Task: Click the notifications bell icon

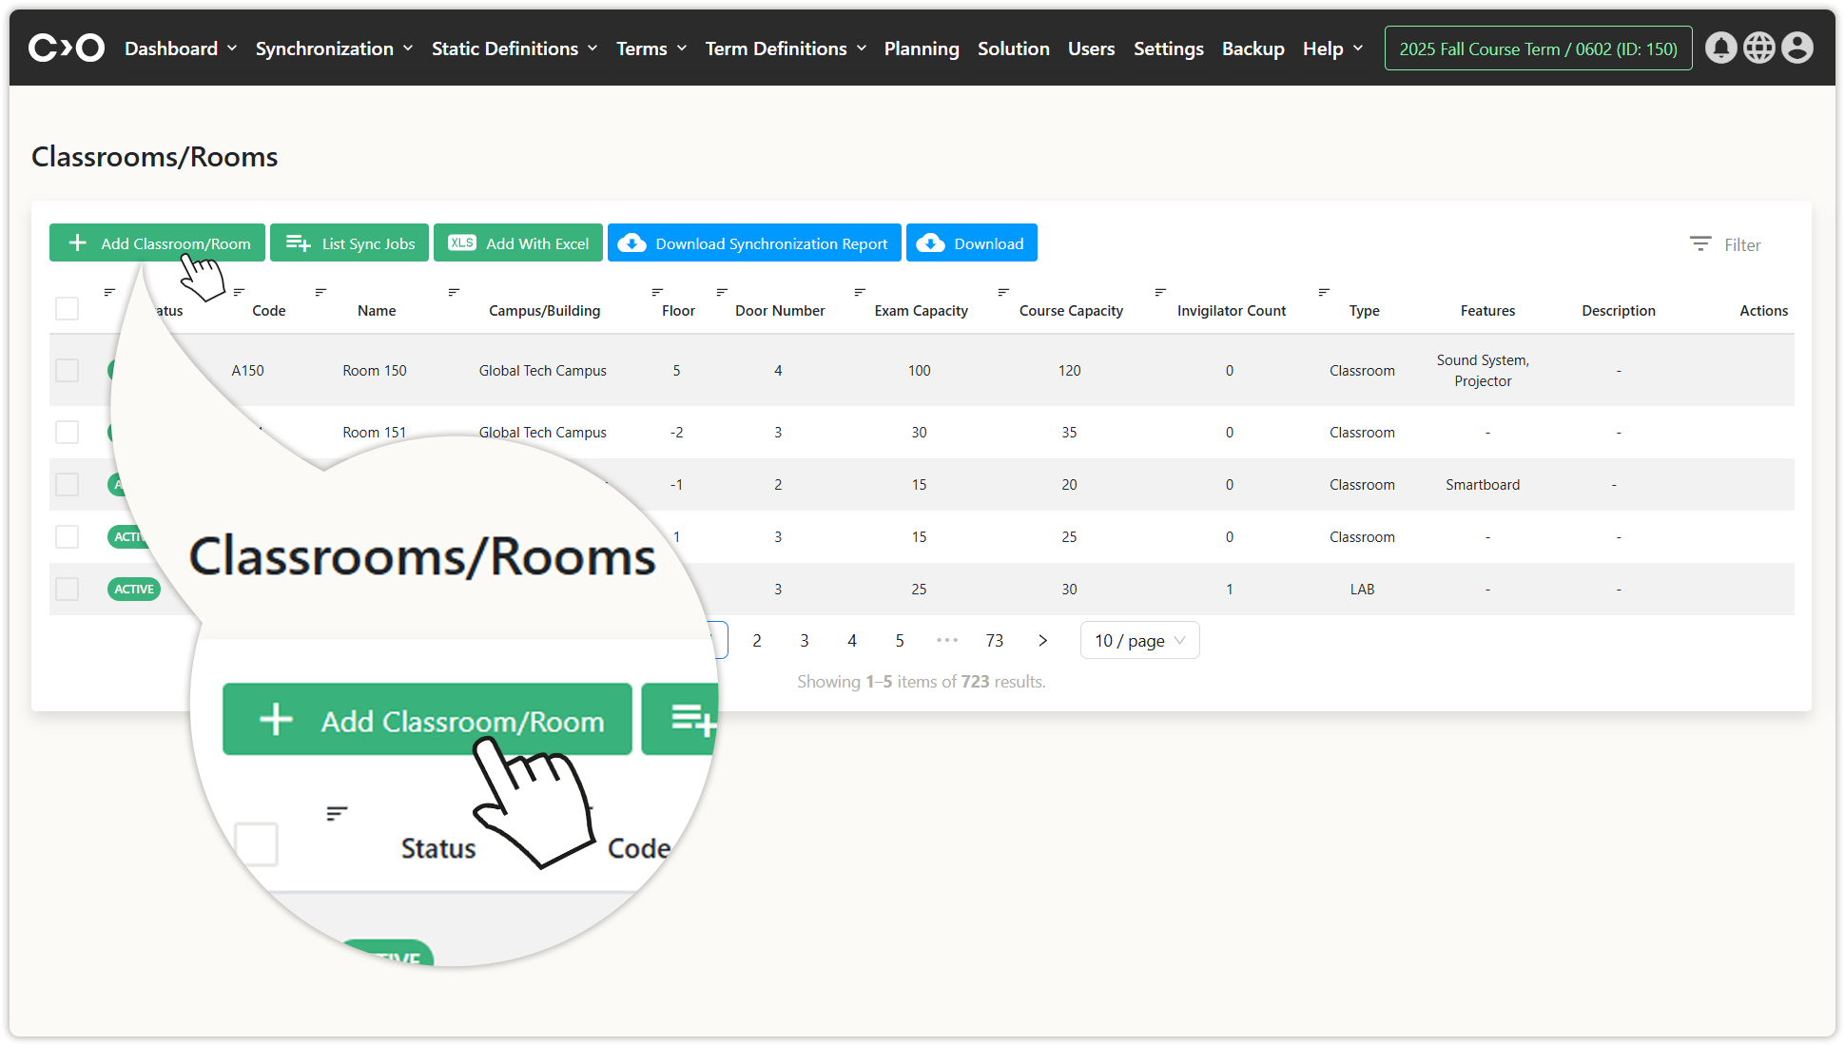Action: point(1720,48)
